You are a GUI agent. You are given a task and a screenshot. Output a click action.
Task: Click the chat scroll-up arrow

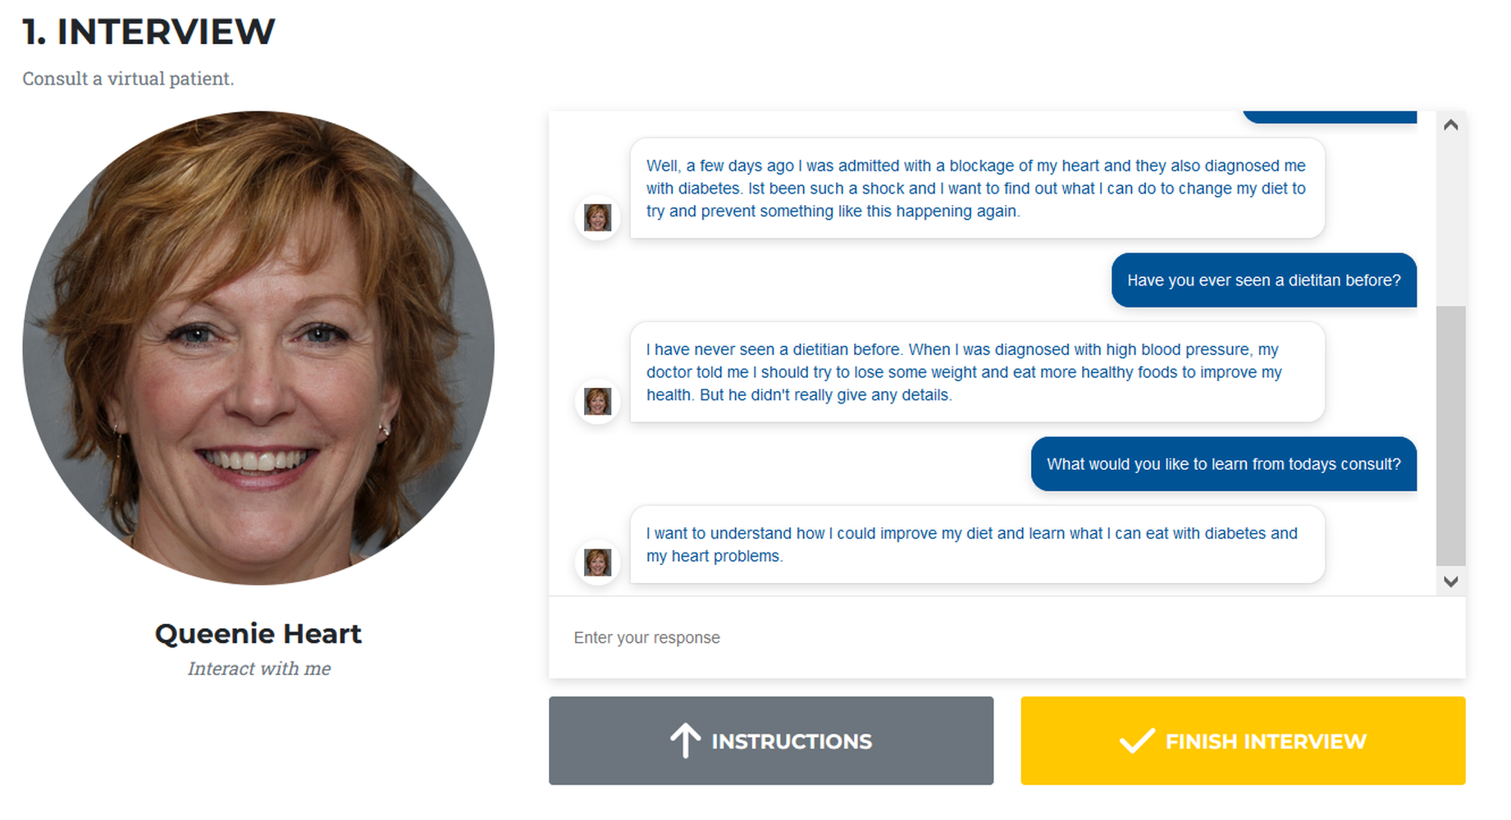coord(1450,125)
